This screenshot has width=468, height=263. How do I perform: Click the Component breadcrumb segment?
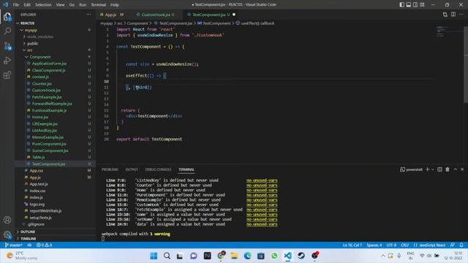coord(137,23)
